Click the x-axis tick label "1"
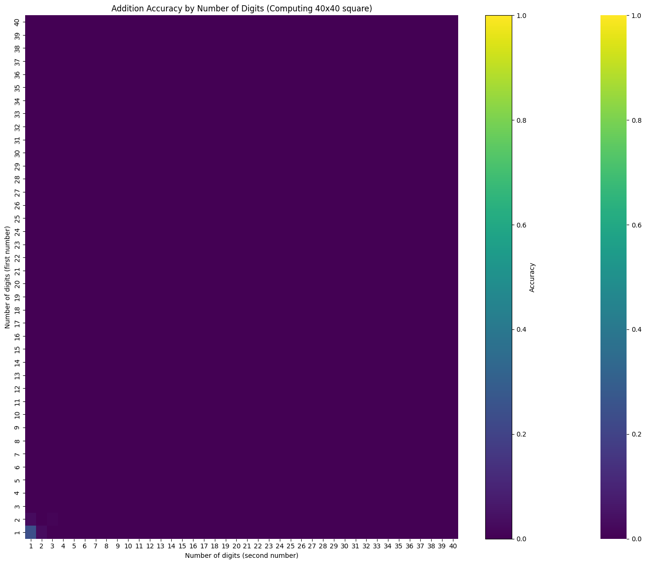This screenshot has height=564, width=646. pos(30,546)
